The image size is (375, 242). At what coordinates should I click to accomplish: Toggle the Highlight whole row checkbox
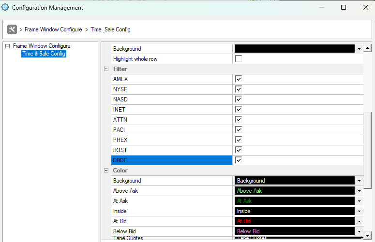pyautogui.click(x=239, y=59)
